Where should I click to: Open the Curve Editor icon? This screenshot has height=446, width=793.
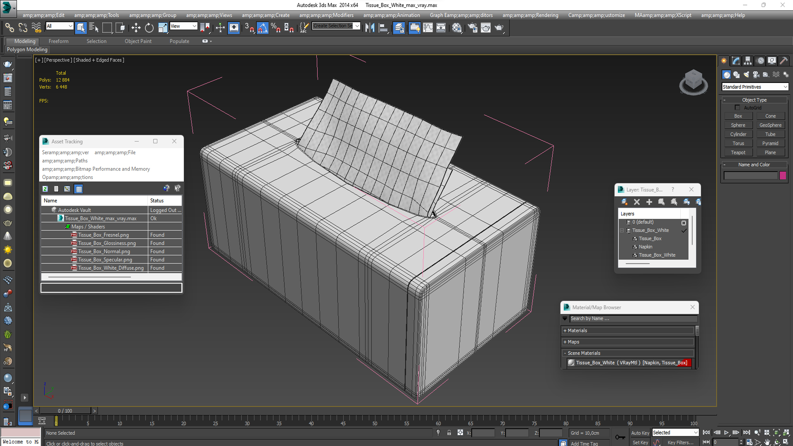pos(428,28)
